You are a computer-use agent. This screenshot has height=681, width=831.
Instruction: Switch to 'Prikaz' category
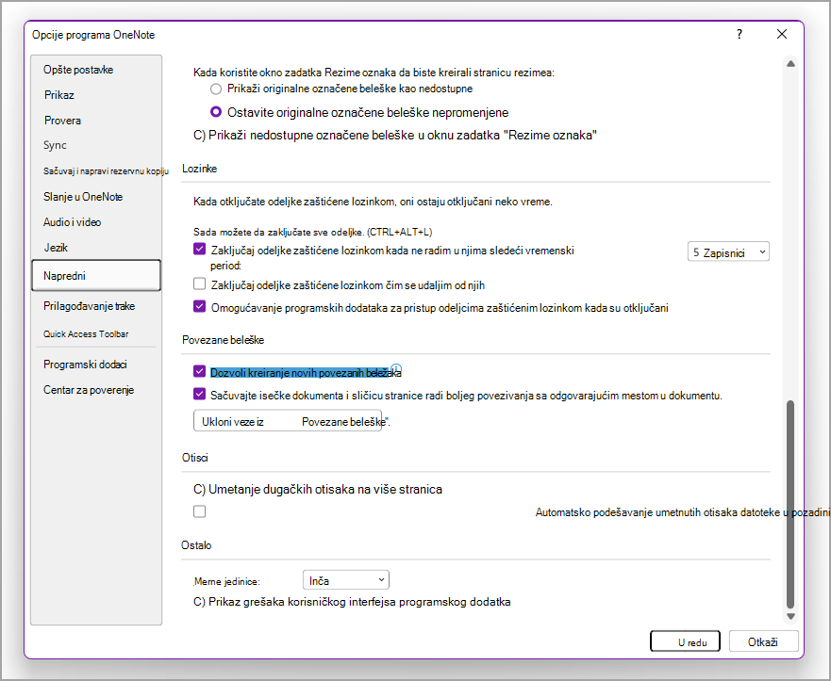pyautogui.click(x=59, y=95)
